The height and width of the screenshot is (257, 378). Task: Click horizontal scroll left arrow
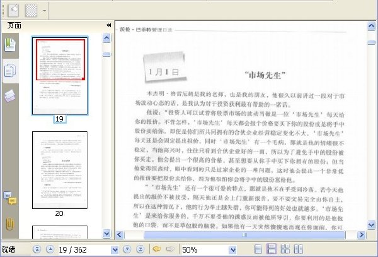coord(120,235)
